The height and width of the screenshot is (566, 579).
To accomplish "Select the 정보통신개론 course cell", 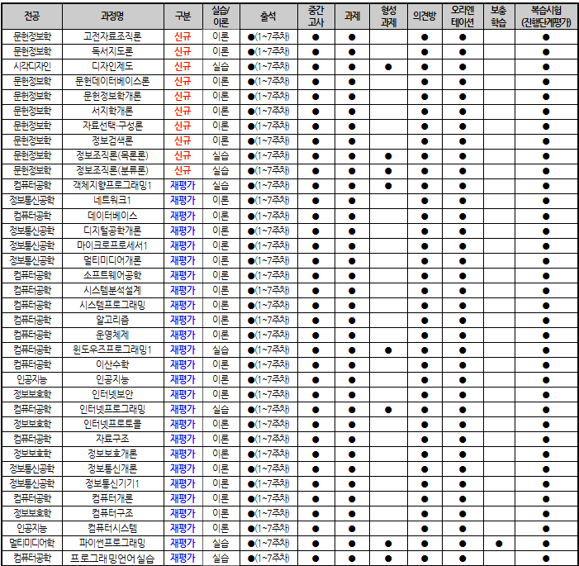I will 112,468.
